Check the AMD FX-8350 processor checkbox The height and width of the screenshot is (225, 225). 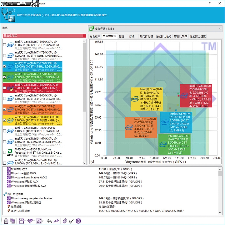click(4, 152)
